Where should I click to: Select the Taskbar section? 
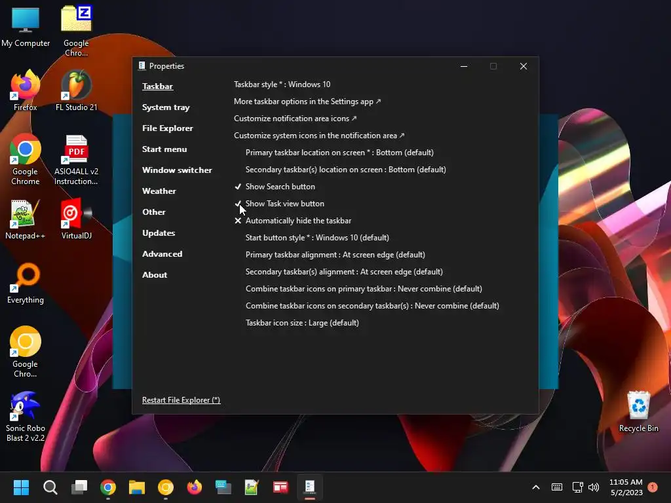(157, 86)
